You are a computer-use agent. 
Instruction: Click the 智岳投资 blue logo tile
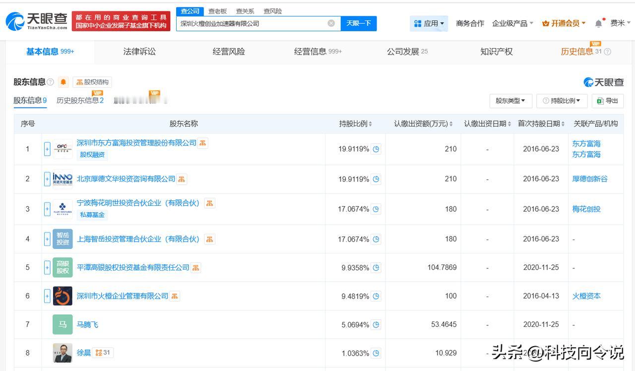click(63, 239)
